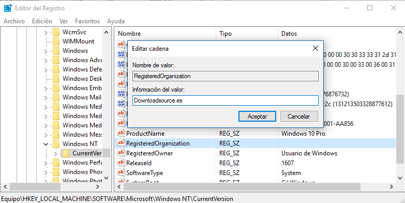Select the CurrentVersion folder icon
Viewport: 405px width, 203px height.
click(x=66, y=153)
